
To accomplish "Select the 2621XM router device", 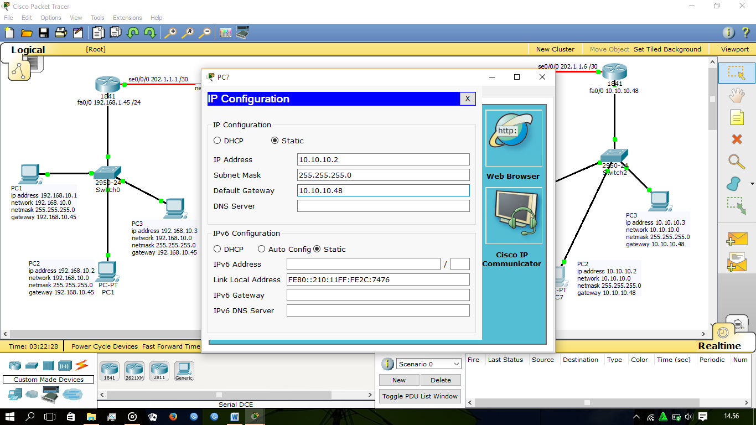I will point(134,371).
